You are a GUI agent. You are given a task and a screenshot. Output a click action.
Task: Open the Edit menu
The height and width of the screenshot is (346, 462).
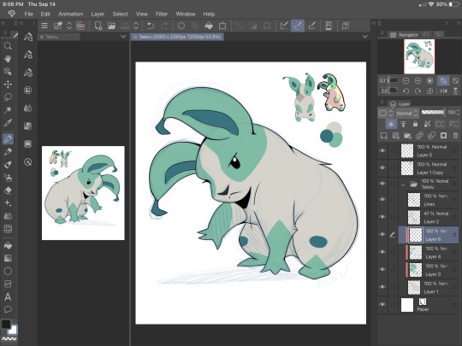click(x=45, y=14)
